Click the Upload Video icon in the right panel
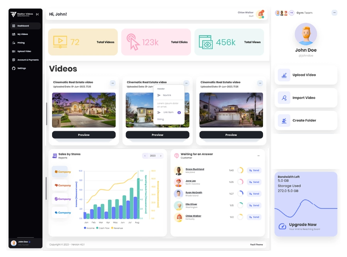Image resolution: width=347 pixels, height=257 pixels. click(284, 75)
